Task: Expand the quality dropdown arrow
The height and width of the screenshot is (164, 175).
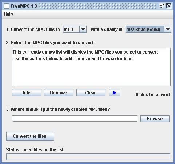Action: coord(168,29)
